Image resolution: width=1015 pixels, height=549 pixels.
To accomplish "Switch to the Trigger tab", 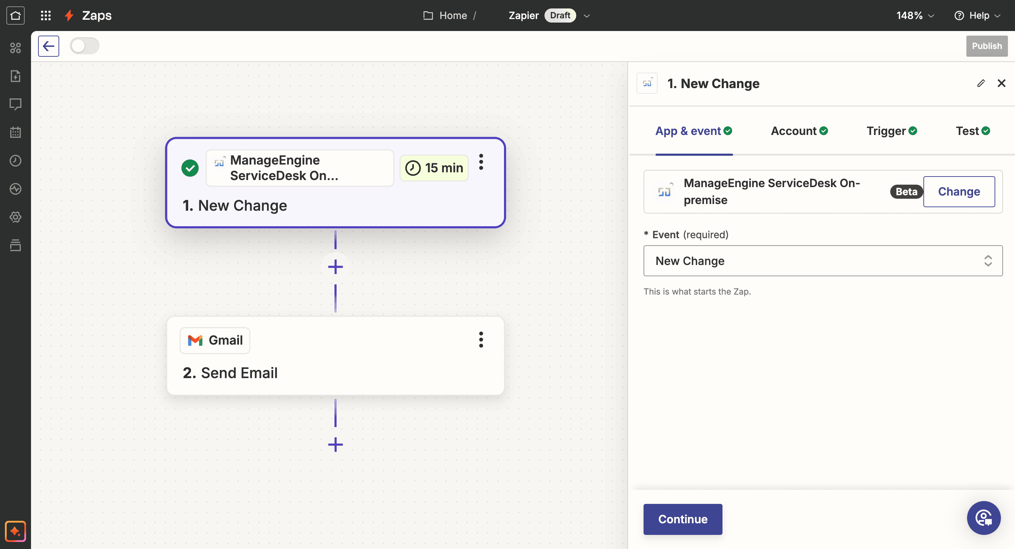I will coord(892,131).
